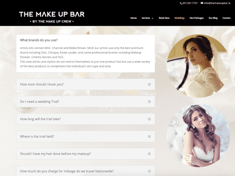This screenshot has width=235, height=176.
Task: Select Hen Packages in navigation
Action: (197, 18)
